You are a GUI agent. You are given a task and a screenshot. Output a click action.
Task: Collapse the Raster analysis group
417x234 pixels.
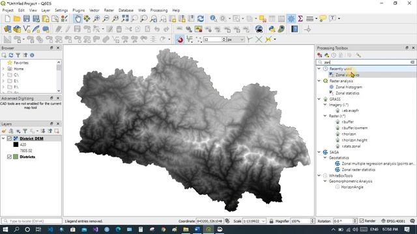click(x=319, y=81)
